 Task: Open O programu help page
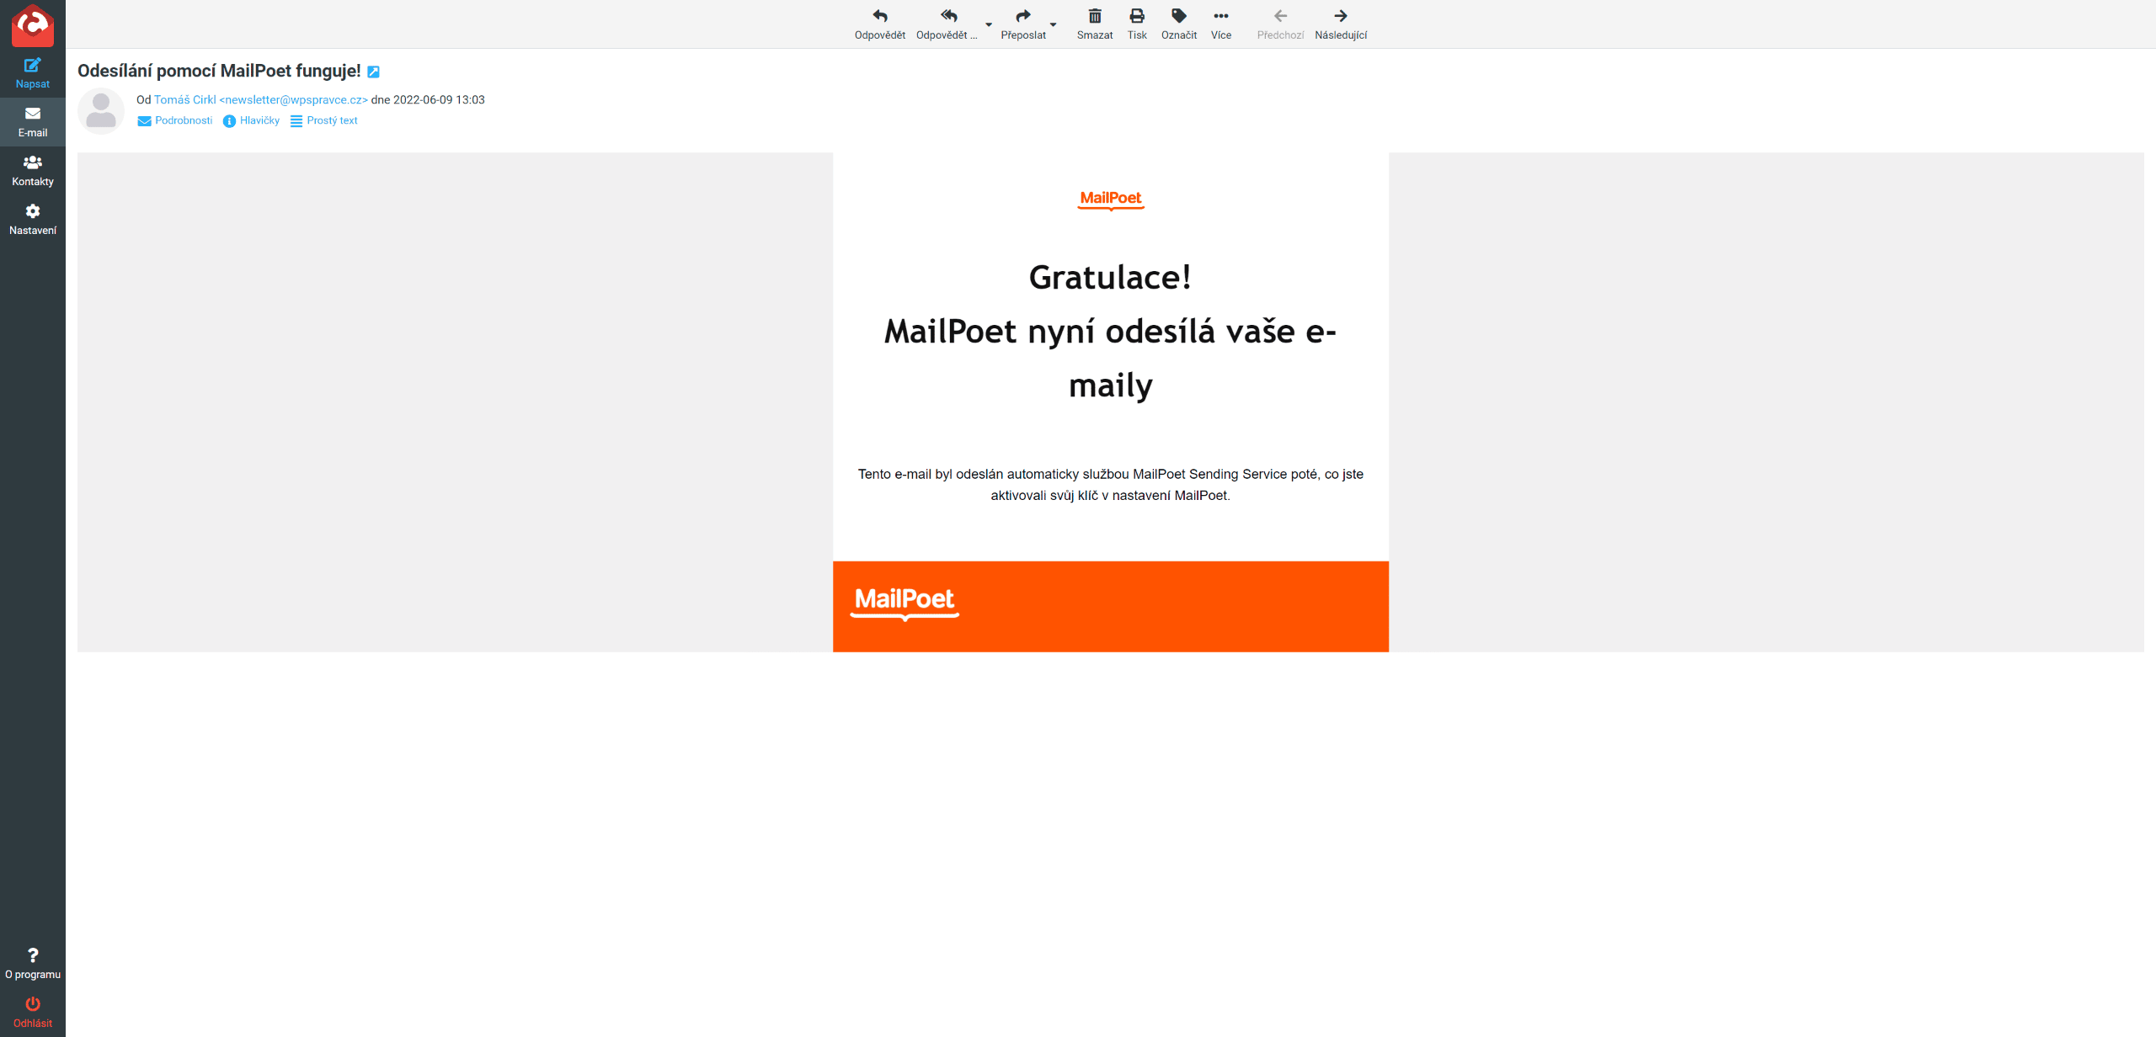[33, 964]
